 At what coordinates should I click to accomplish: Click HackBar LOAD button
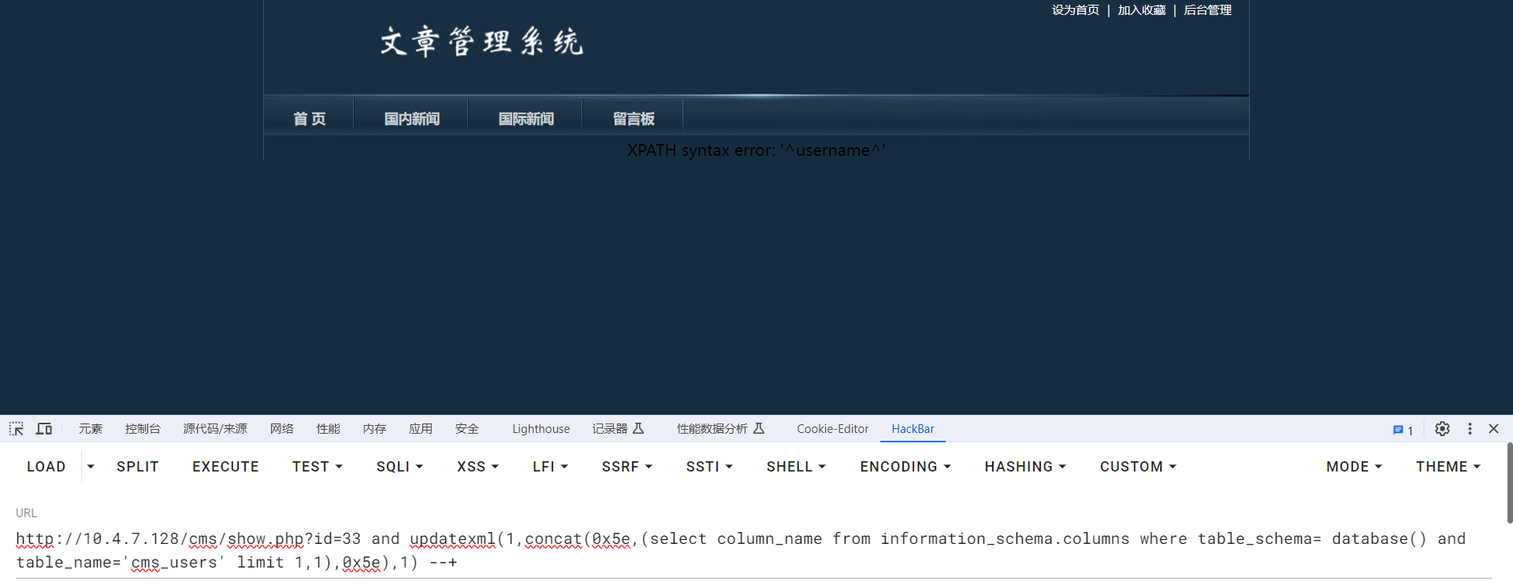(46, 467)
